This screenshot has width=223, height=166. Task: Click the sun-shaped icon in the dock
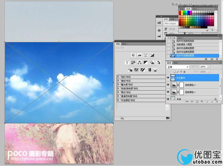(x=159, y=30)
